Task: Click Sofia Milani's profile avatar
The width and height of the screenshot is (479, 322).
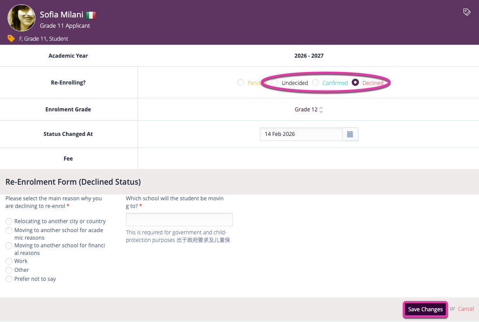Action: click(22, 18)
